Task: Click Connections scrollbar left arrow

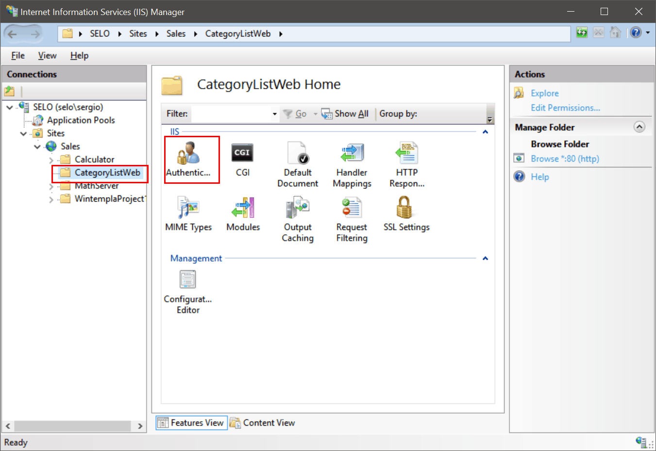Action: (x=8, y=426)
